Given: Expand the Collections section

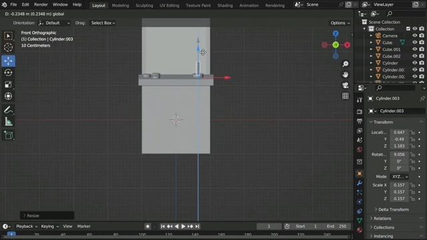Looking at the screenshot, I should (382, 227).
